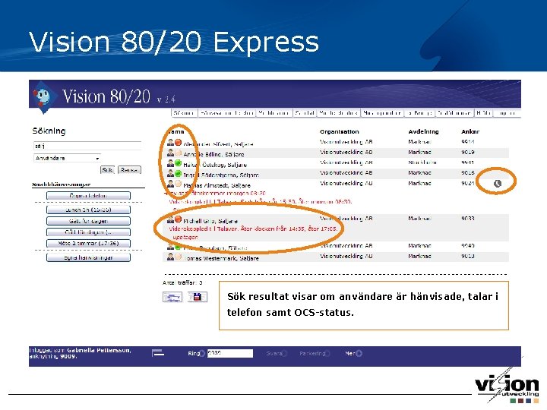Image resolution: width=547 pixels, height=410 pixels.
Task: Click red status dot for Michell Grip
Action: point(178,219)
